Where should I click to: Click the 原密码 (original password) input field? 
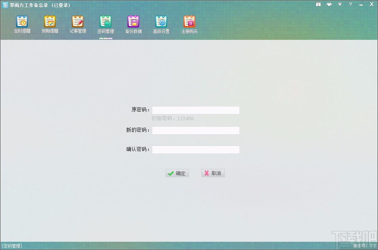(x=196, y=110)
